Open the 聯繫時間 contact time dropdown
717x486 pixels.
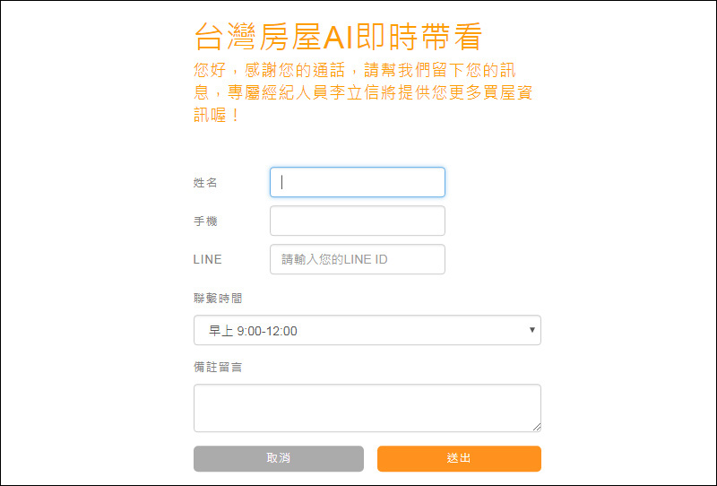coord(367,330)
